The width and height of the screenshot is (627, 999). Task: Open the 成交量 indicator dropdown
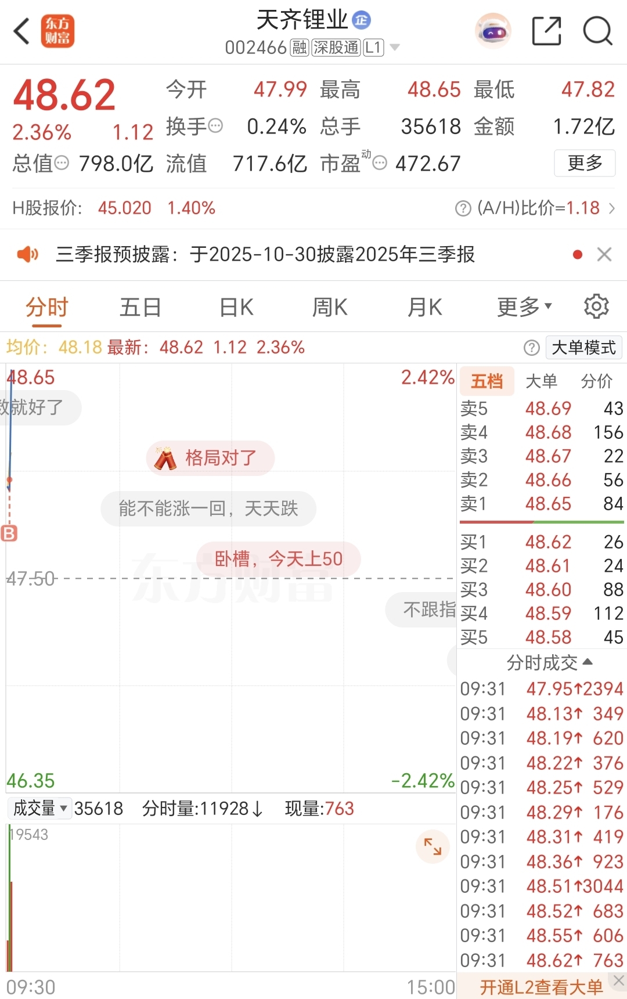tap(39, 808)
